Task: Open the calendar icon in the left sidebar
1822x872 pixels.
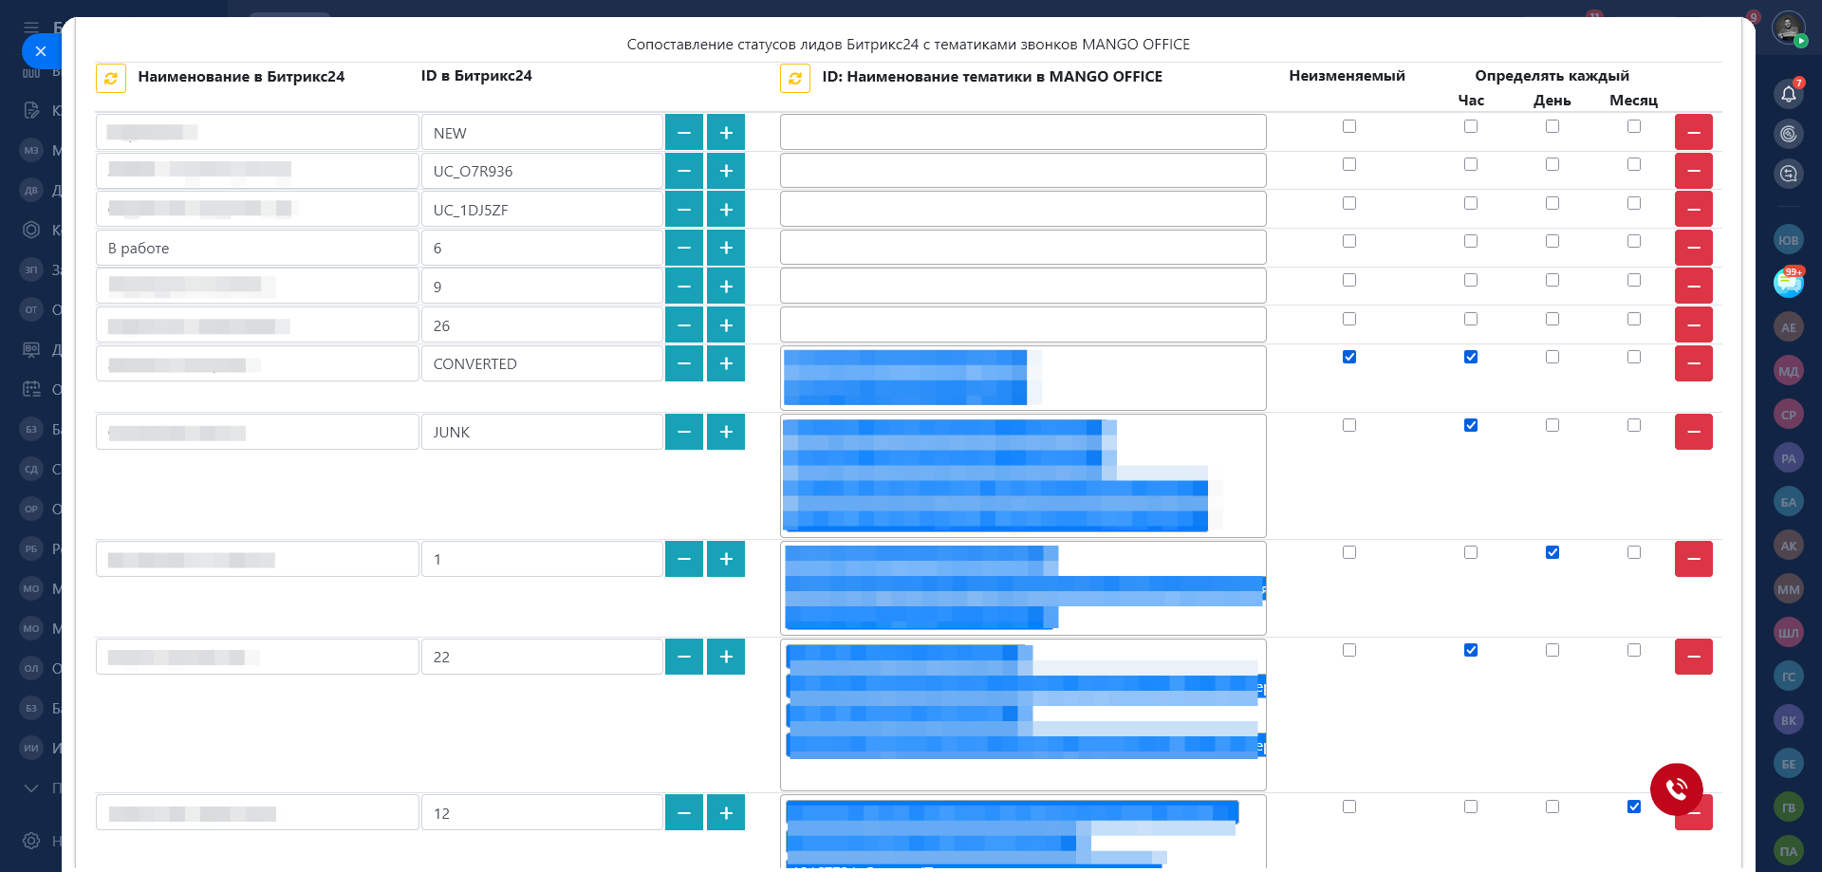Action: click(31, 389)
